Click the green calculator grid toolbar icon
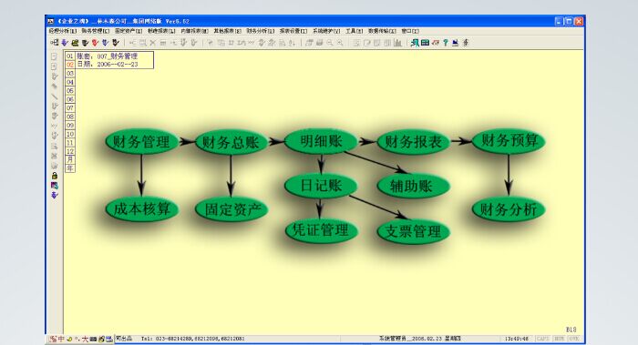This screenshot has height=345, width=638. point(426,43)
